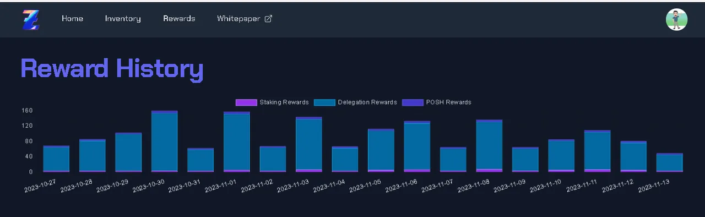Click the 120 y-axis value
This screenshot has width=705, height=217.
pyautogui.click(x=28, y=126)
